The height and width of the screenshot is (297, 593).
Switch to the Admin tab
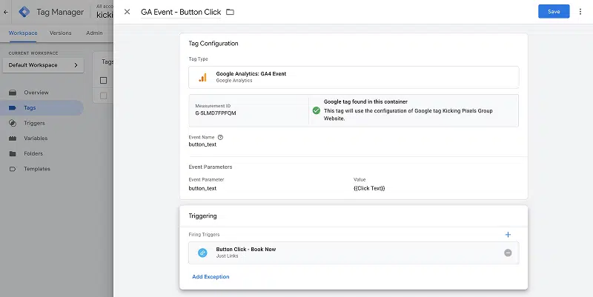point(94,33)
